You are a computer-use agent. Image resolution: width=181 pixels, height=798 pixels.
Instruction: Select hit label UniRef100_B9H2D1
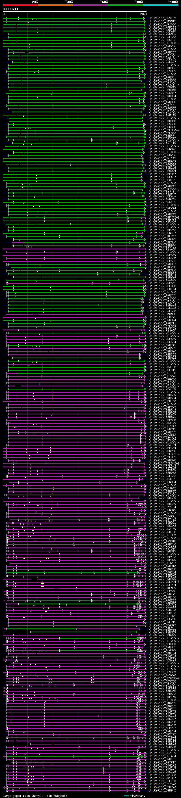(x=162, y=137)
